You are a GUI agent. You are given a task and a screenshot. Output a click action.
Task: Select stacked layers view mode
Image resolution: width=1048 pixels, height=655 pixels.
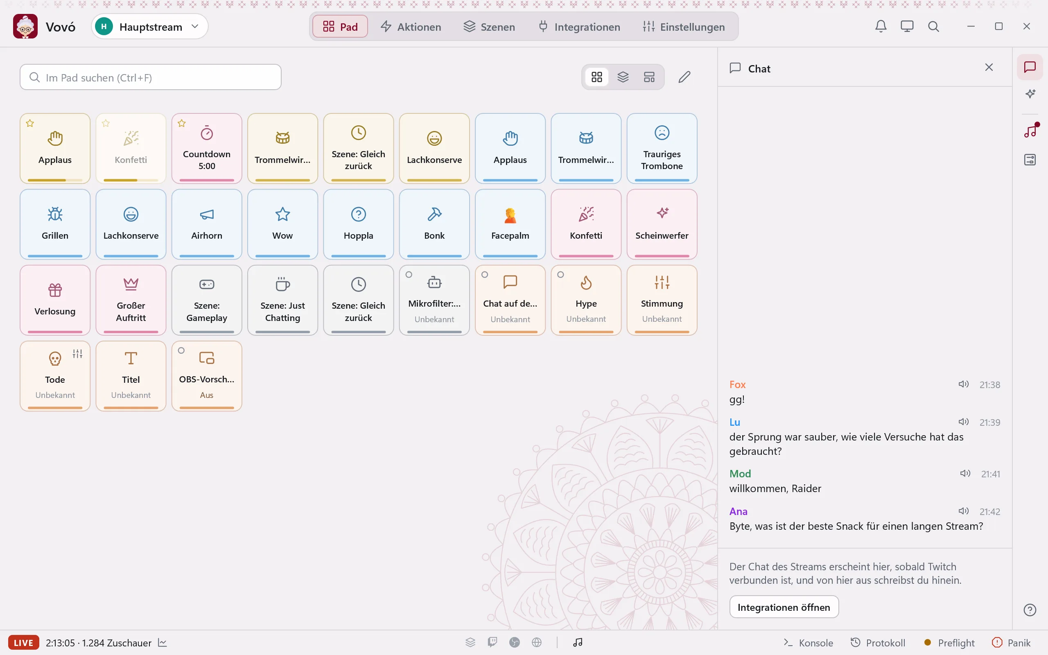pyautogui.click(x=623, y=77)
